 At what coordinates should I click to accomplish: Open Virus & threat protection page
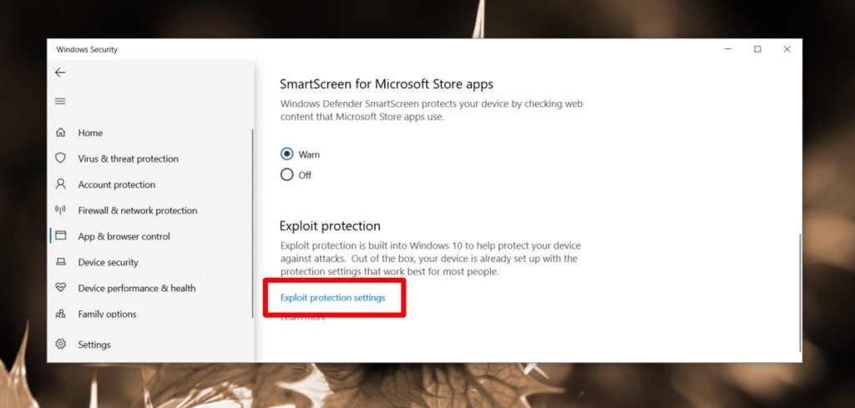point(128,159)
